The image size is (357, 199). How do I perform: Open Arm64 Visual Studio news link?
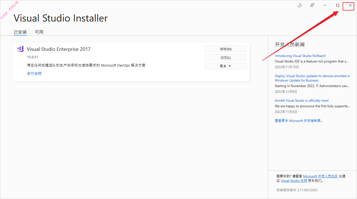[x=302, y=101]
